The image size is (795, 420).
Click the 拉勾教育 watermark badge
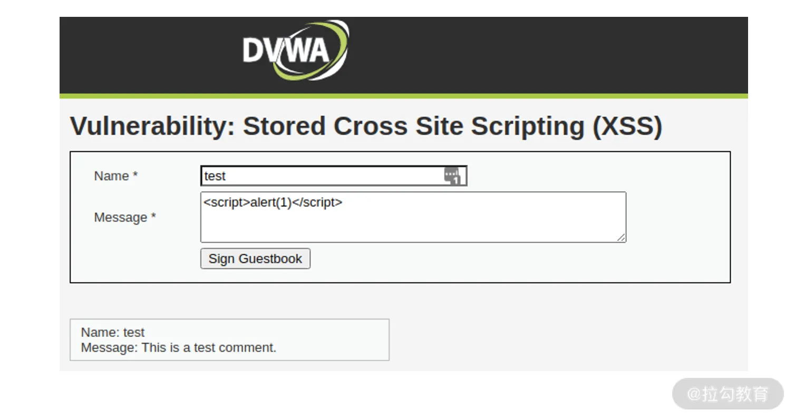[728, 394]
